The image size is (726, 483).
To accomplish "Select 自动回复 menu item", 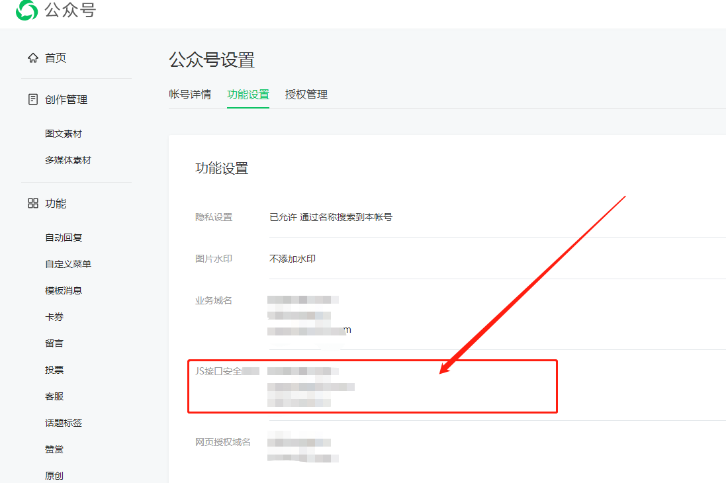I will click(x=64, y=238).
